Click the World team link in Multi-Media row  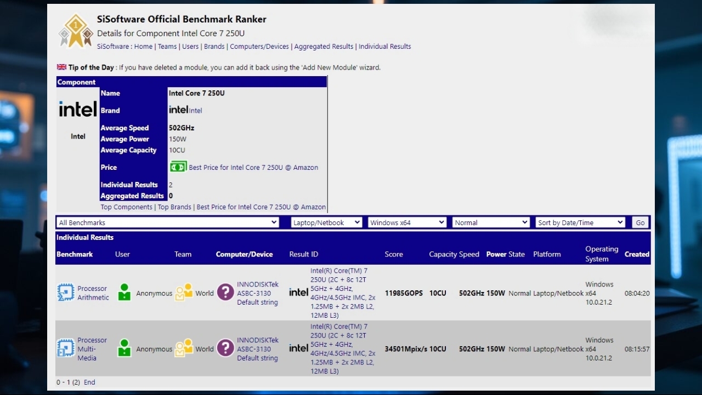pyautogui.click(x=205, y=349)
